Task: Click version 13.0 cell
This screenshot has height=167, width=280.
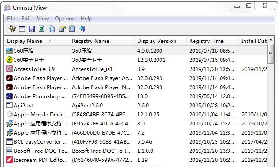Action: pos(142,96)
